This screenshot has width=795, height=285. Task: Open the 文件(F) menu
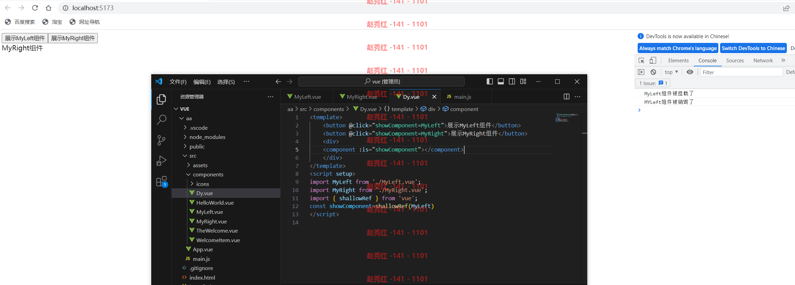click(x=178, y=82)
